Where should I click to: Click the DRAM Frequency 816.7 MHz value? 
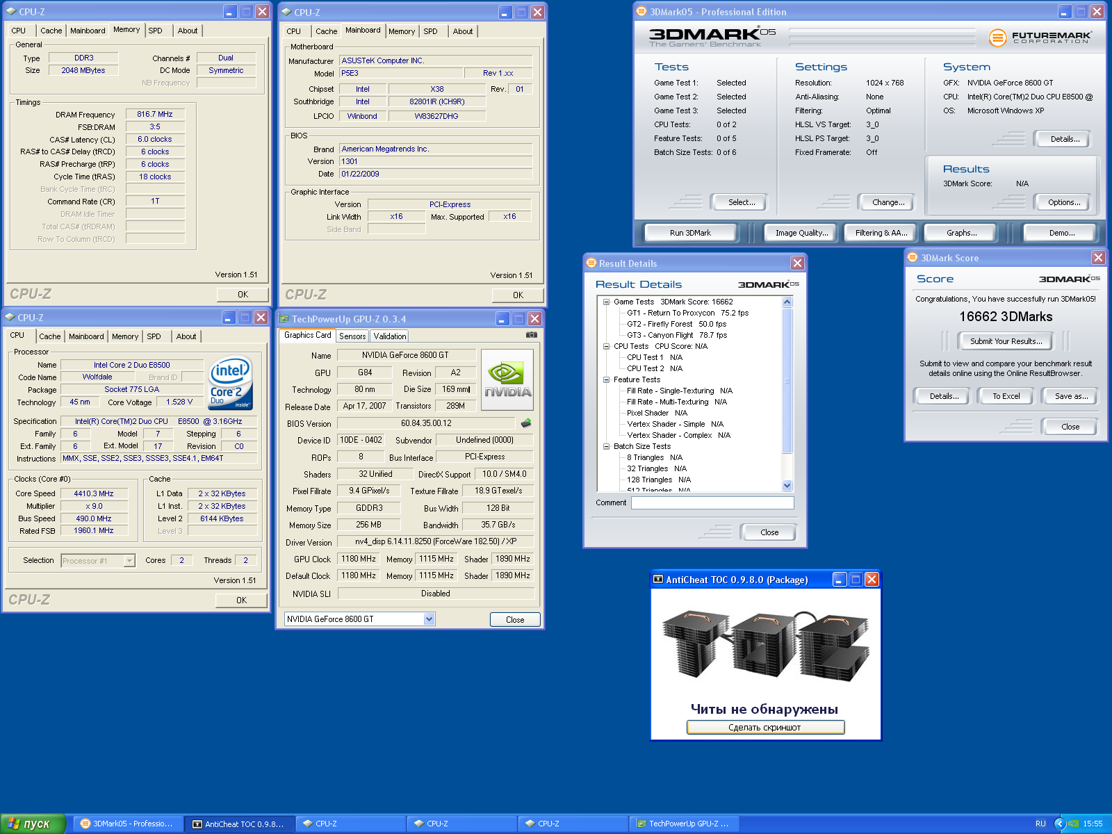155,114
